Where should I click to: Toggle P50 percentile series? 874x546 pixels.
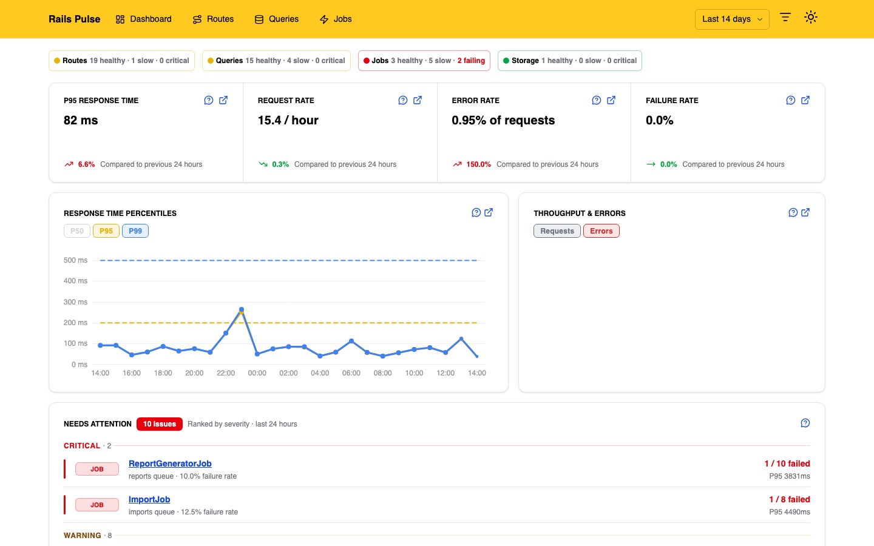coord(77,231)
